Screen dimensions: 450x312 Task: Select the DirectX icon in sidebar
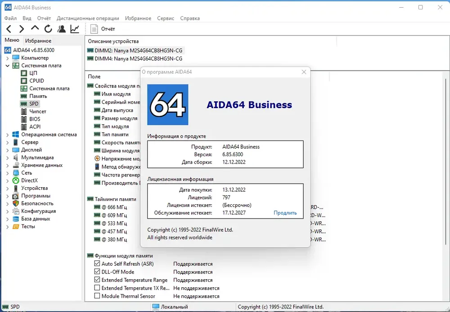click(16, 180)
